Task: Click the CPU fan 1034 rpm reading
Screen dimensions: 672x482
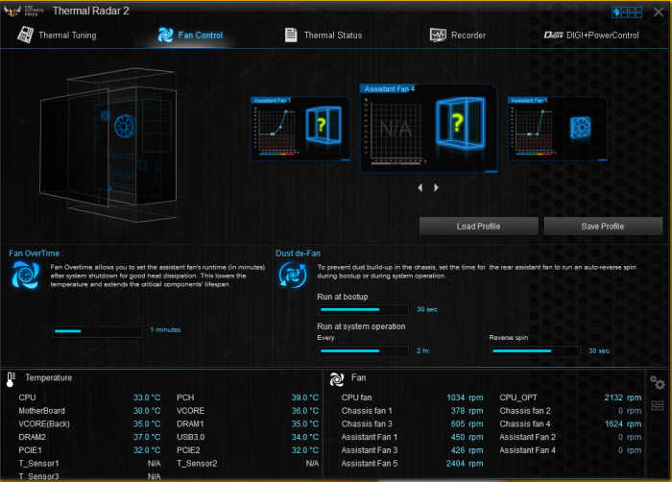Action: pyautogui.click(x=465, y=398)
